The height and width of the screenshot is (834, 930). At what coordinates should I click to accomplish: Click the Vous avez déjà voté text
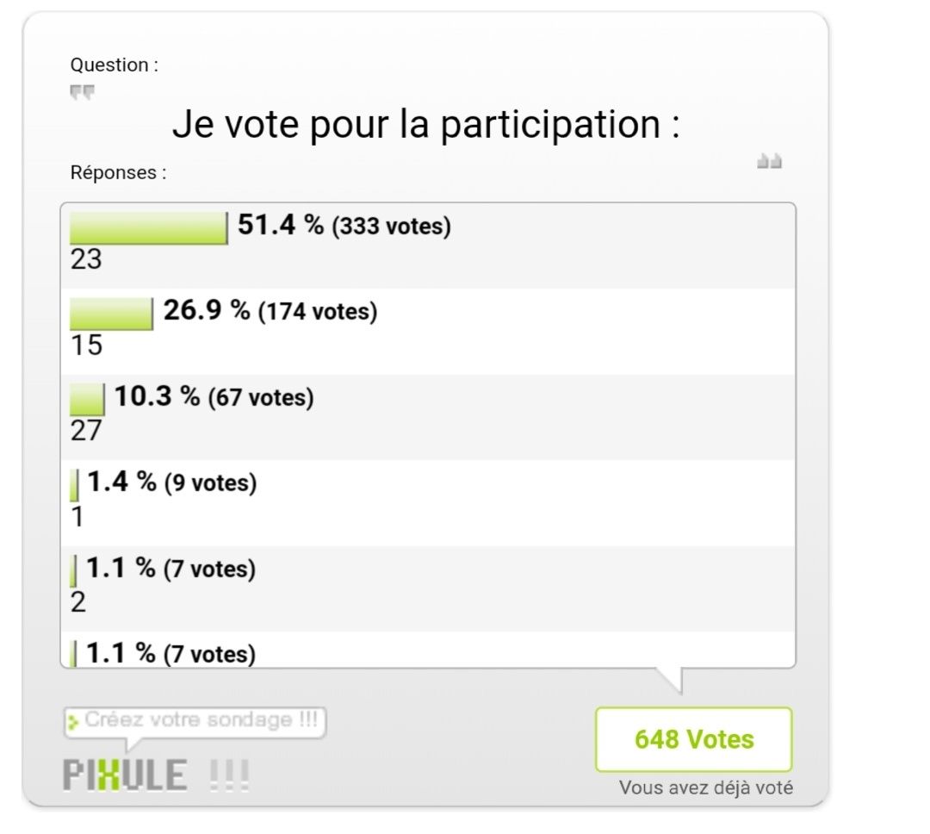pyautogui.click(x=706, y=787)
